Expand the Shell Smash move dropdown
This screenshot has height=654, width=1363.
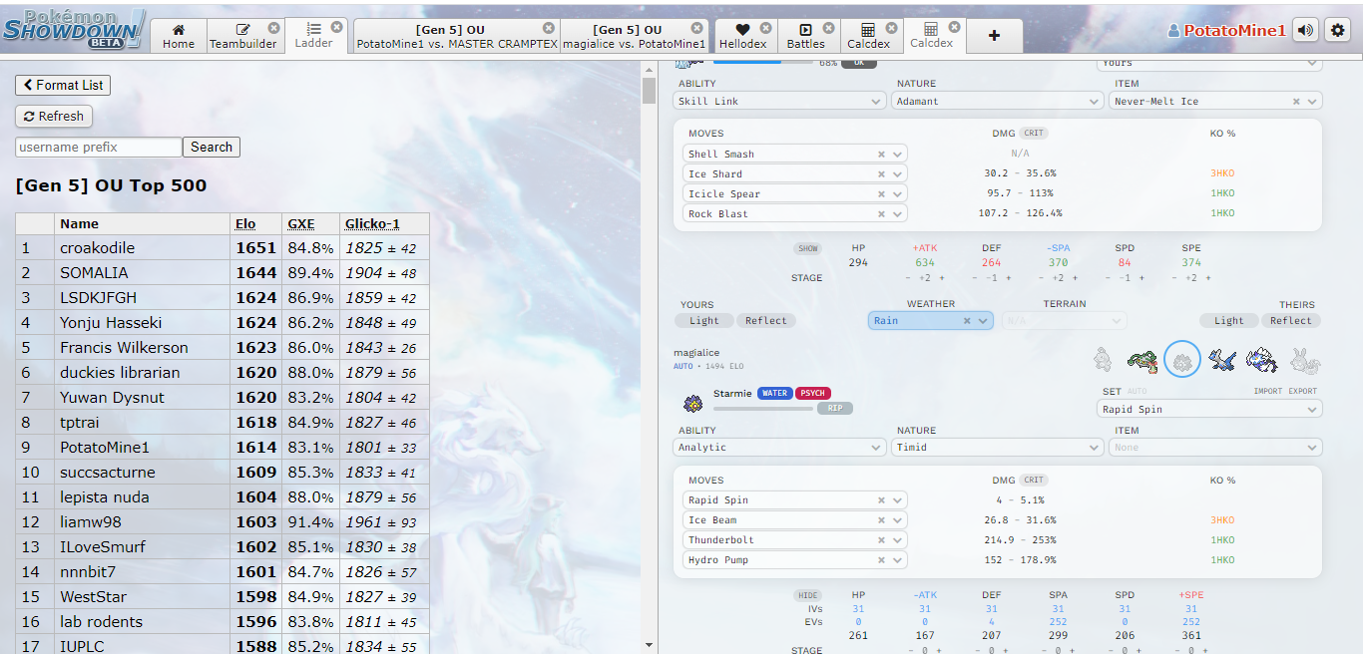tap(898, 155)
